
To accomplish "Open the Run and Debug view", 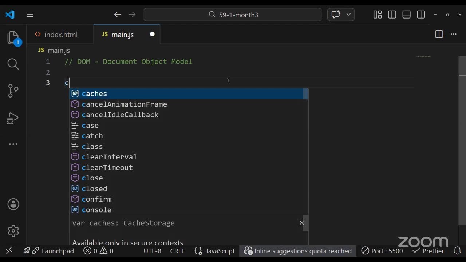I will coord(13,118).
